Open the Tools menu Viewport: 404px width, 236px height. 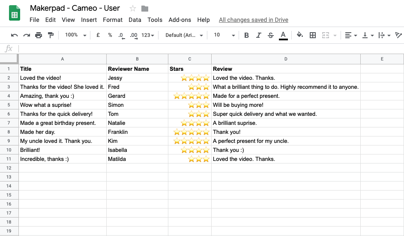[155, 20]
